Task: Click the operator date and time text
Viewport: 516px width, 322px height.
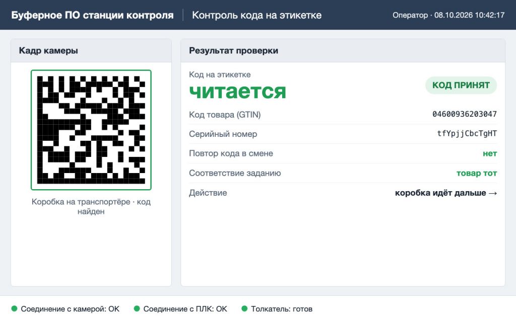Action: [448, 15]
